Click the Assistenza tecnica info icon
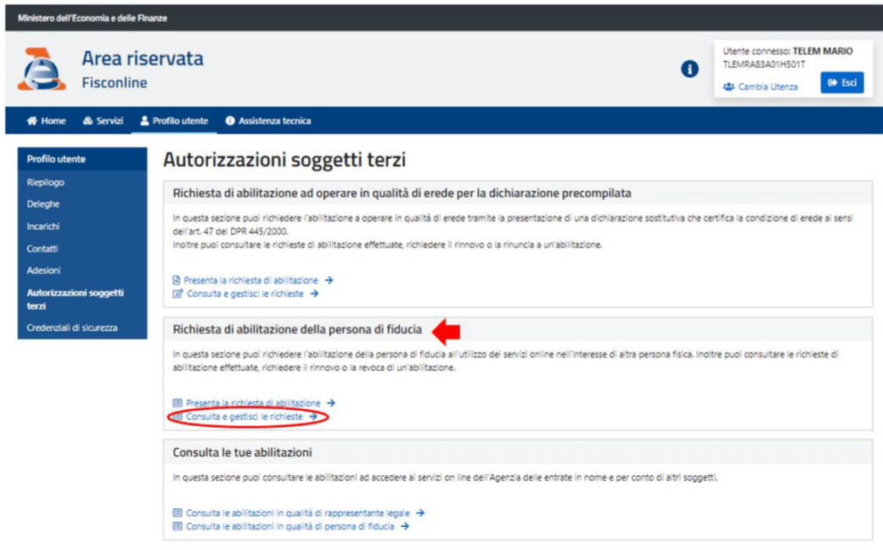The height and width of the screenshot is (550, 883). 230,121
